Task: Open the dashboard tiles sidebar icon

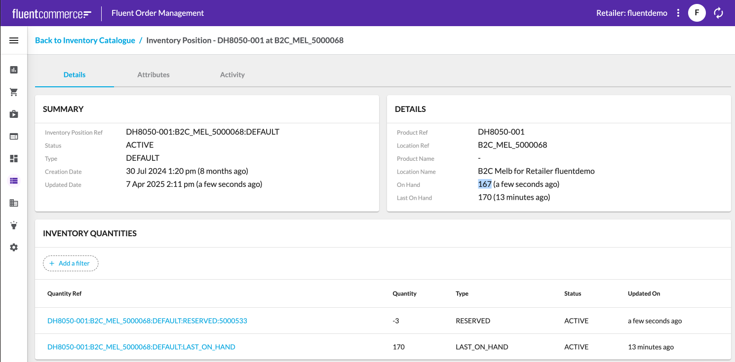Action: click(14, 159)
